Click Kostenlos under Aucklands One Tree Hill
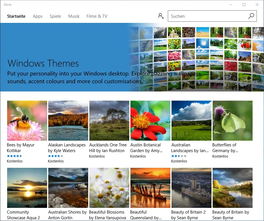The height and width of the screenshot is (221, 264). [97, 156]
